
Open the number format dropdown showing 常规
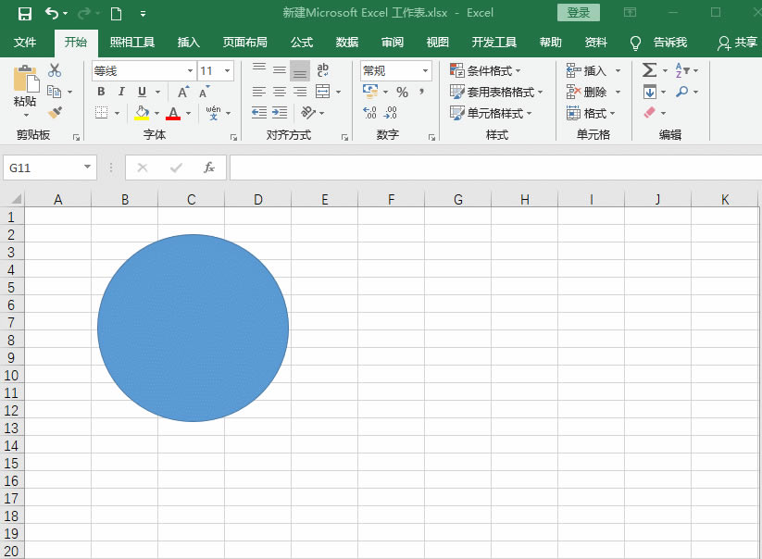(426, 70)
